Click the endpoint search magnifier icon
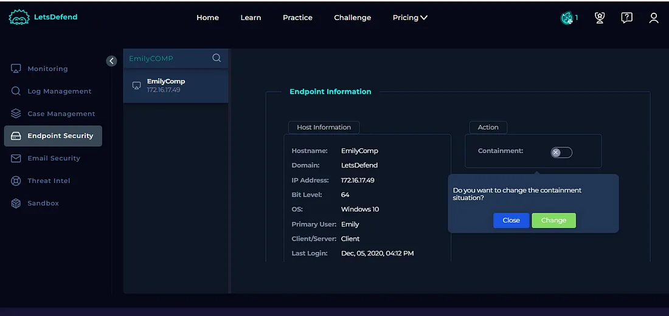The height and width of the screenshot is (316, 669). 217,58
